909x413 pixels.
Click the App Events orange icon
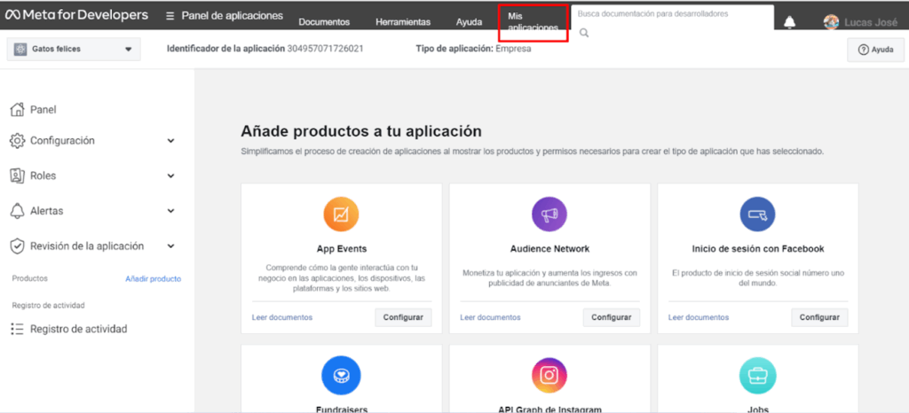point(341,214)
